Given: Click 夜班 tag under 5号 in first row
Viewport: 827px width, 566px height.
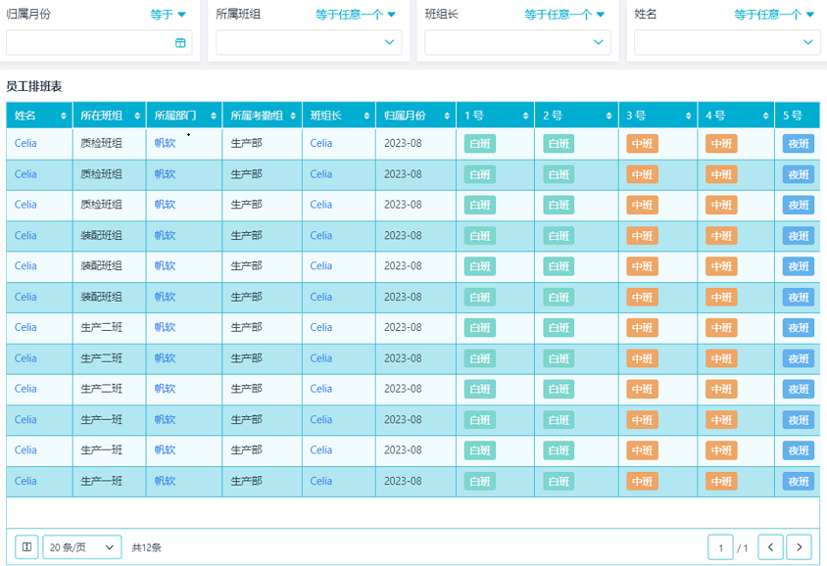Looking at the screenshot, I should coord(799,144).
